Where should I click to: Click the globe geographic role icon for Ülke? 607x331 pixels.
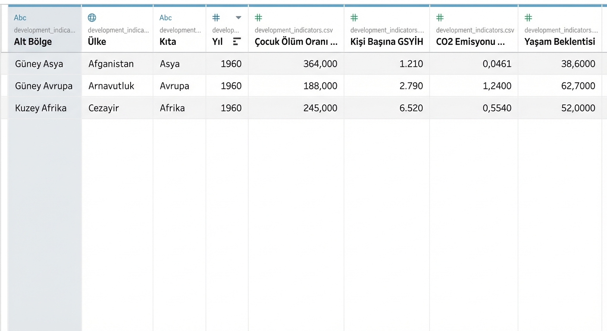click(x=92, y=18)
